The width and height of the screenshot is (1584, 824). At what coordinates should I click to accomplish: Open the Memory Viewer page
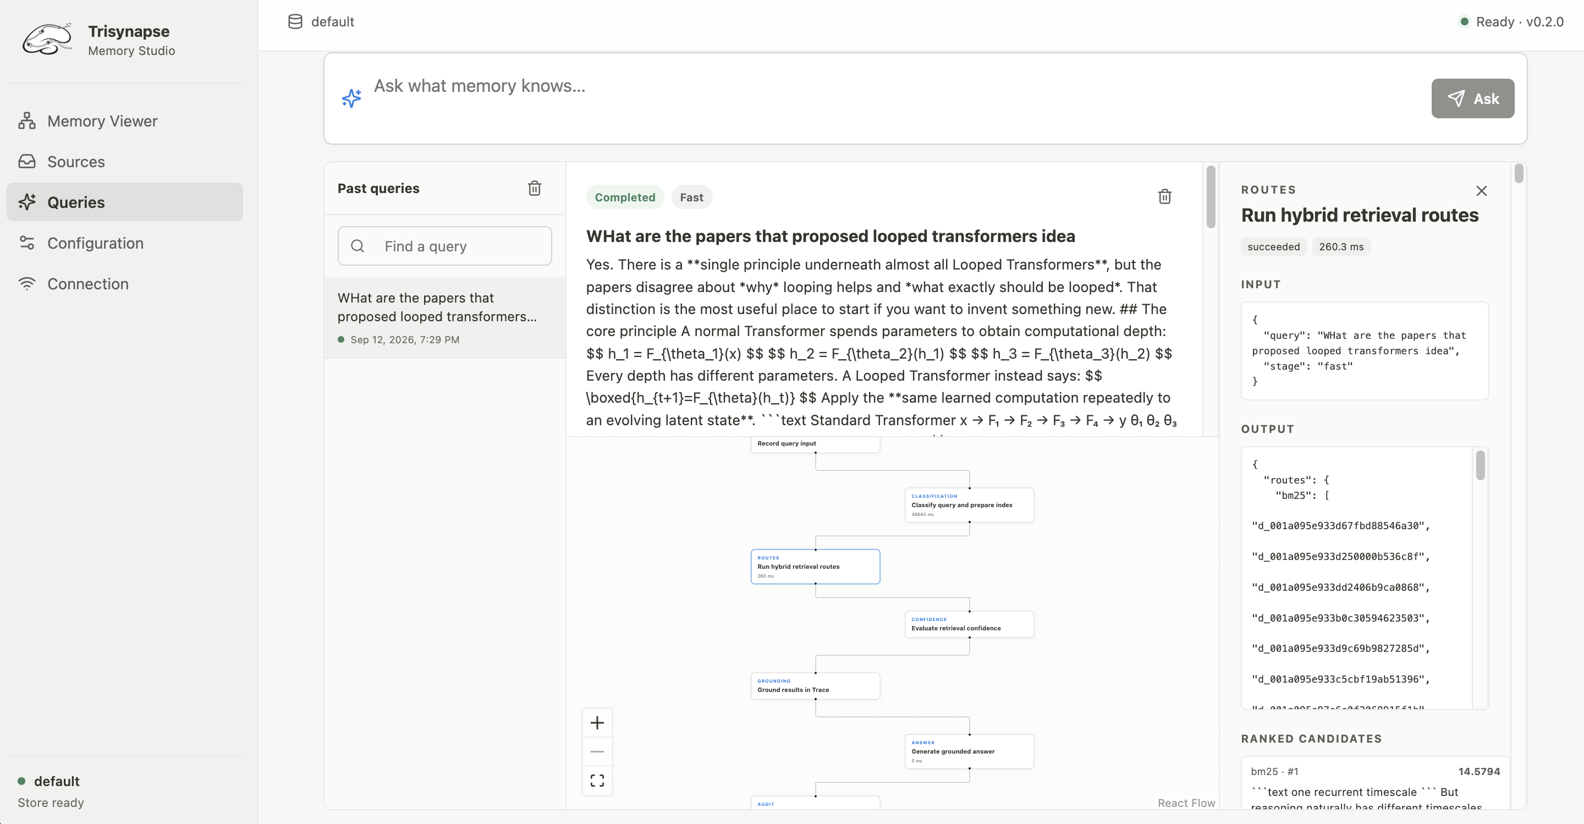(125, 121)
